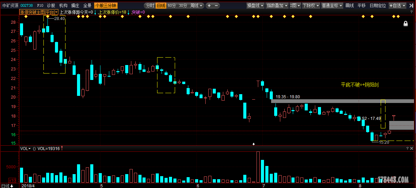Open 普通坐标 coordinate dropdown
416x188 pixels.
tap(332, 6)
